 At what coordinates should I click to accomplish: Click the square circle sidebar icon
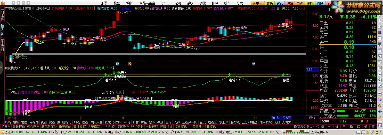379,86
